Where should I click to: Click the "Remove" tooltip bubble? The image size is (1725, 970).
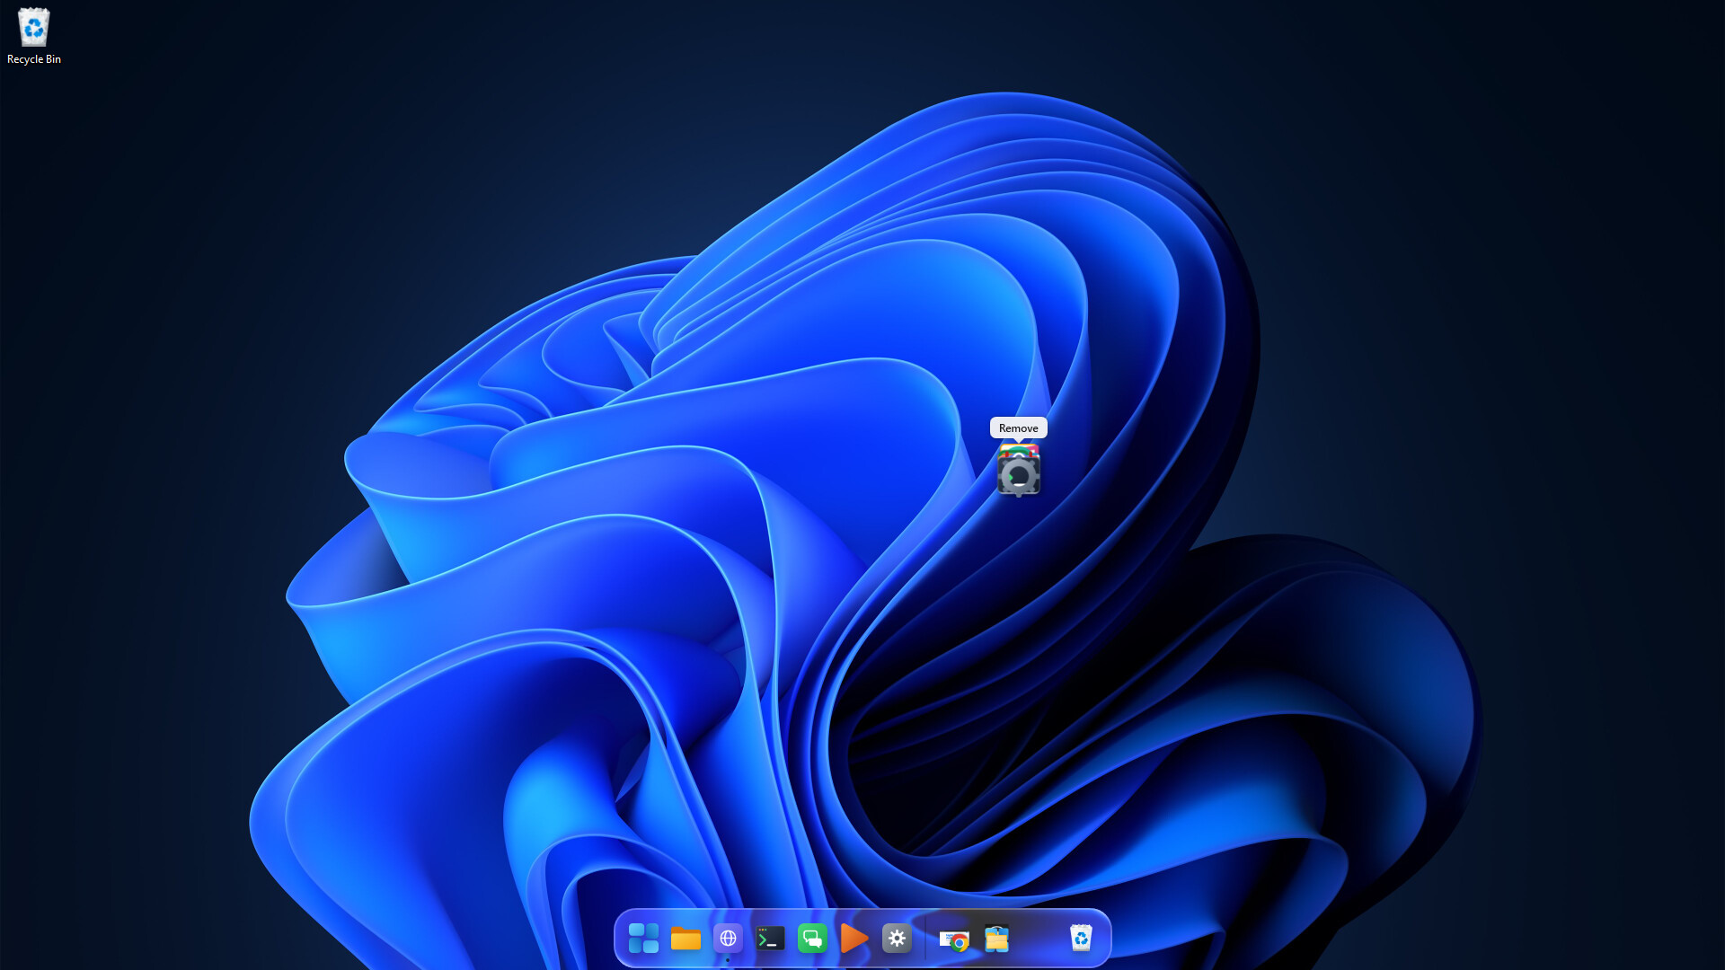pos(1018,428)
